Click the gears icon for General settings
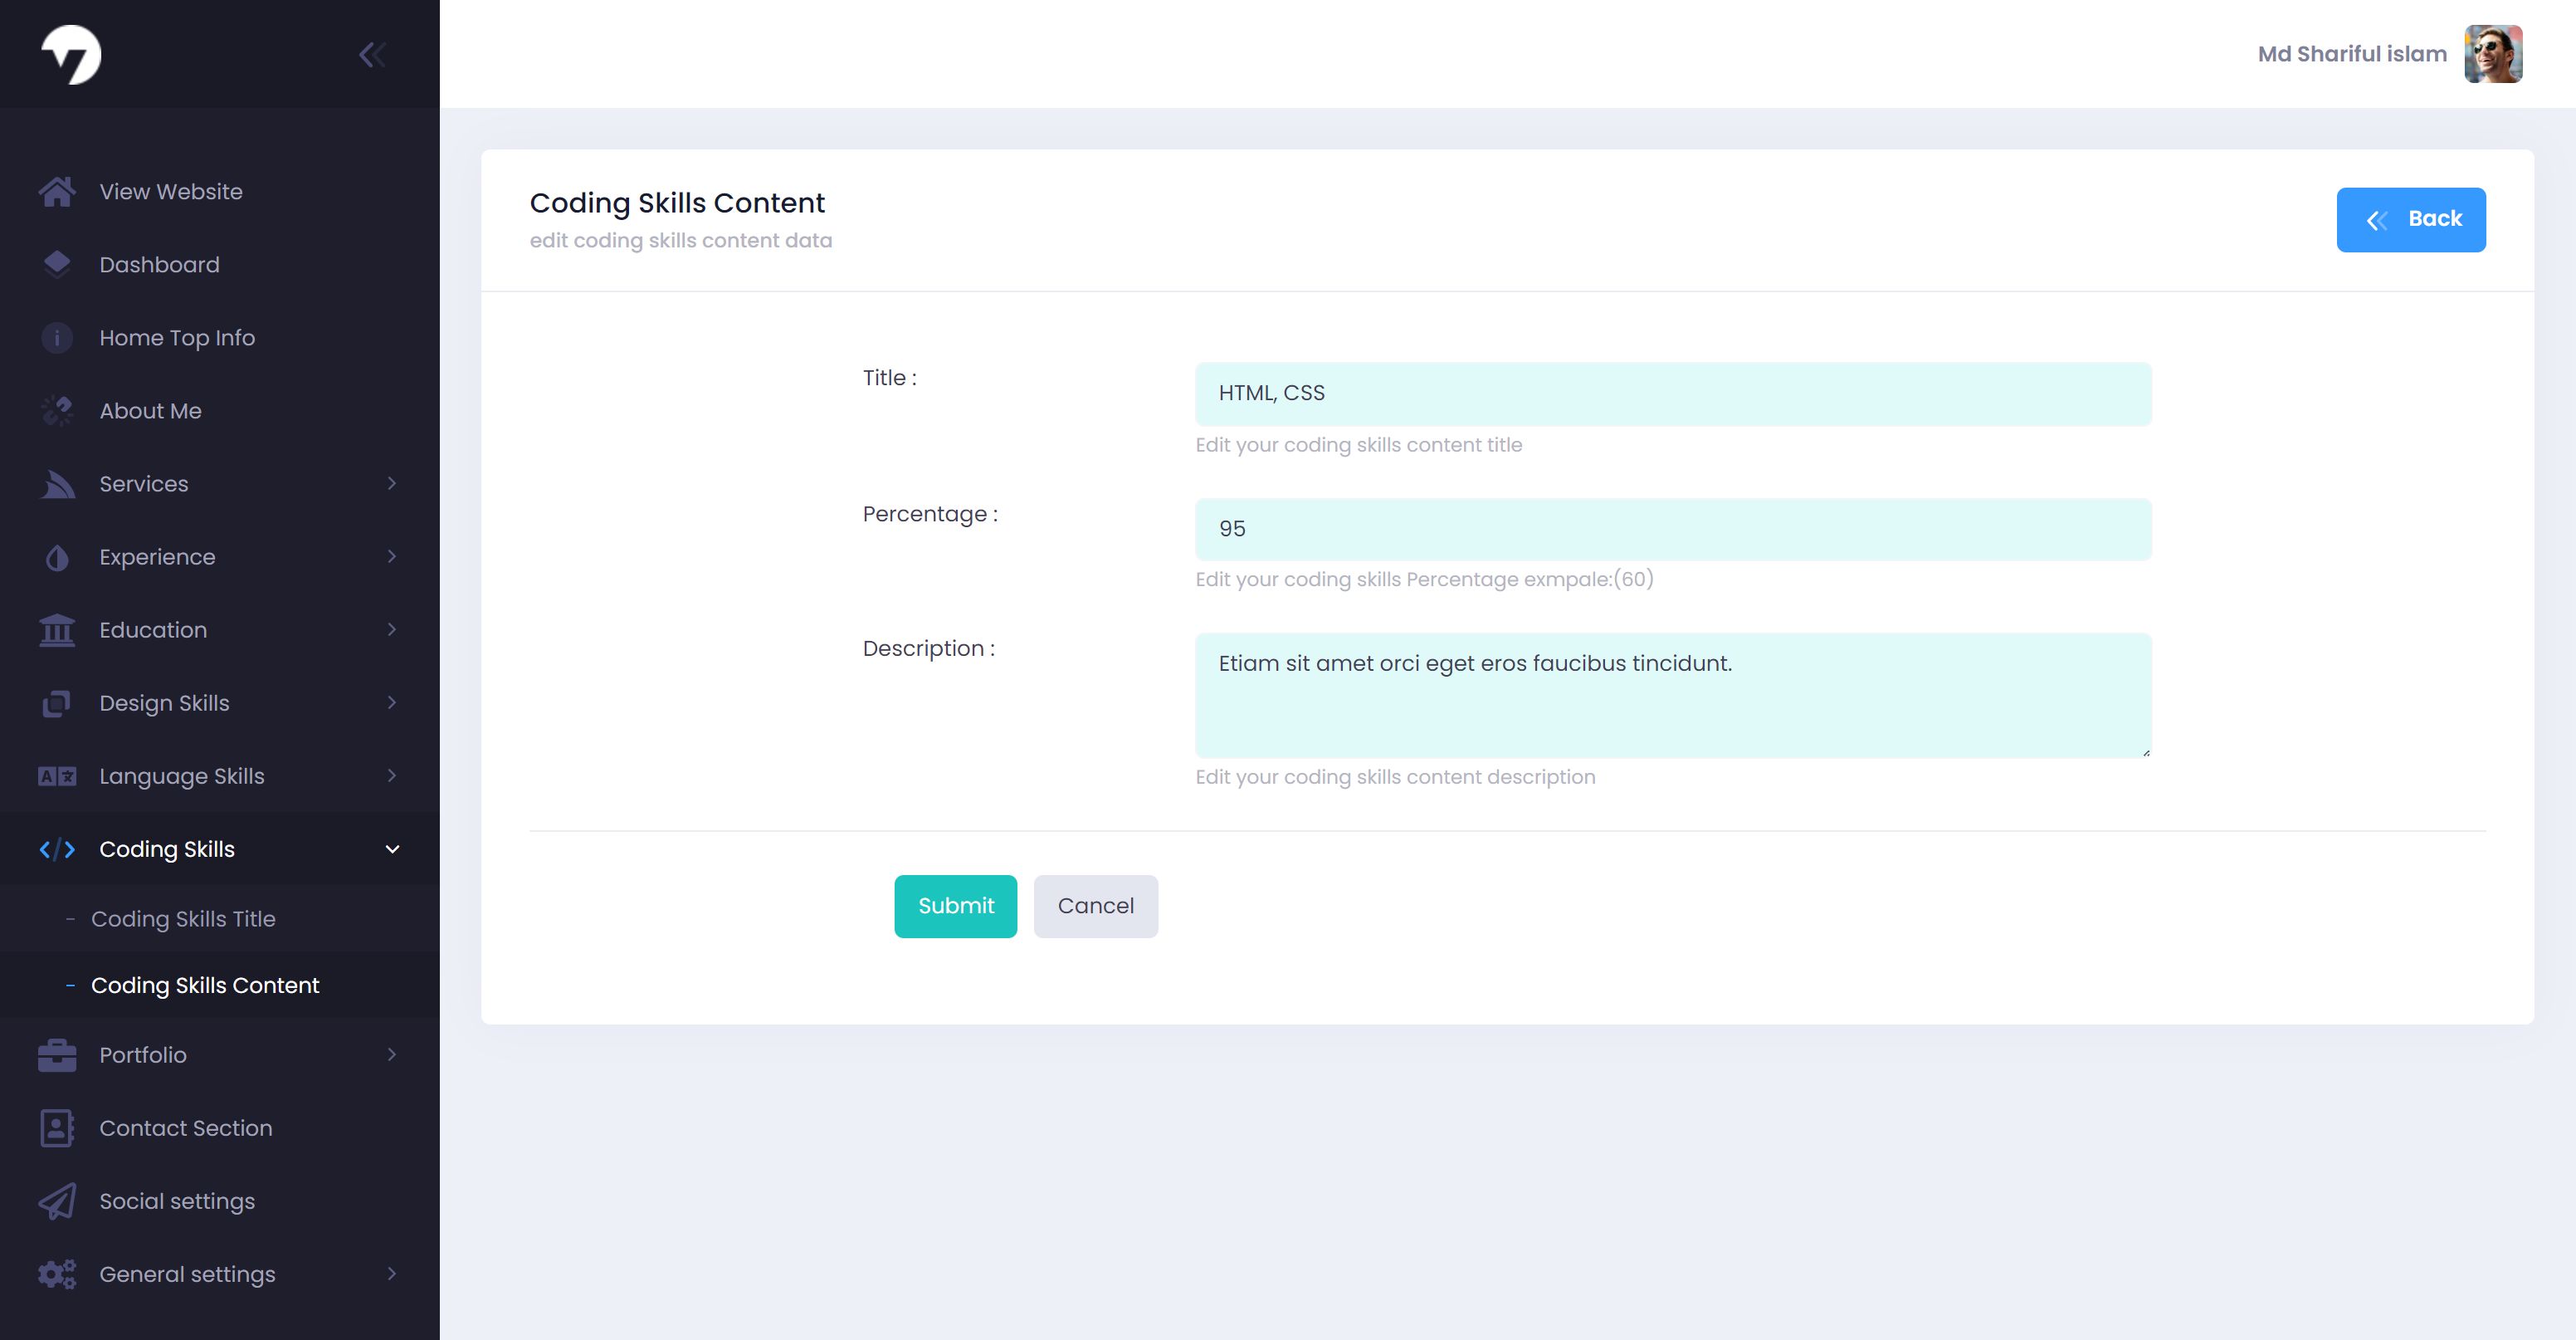 click(x=57, y=1274)
